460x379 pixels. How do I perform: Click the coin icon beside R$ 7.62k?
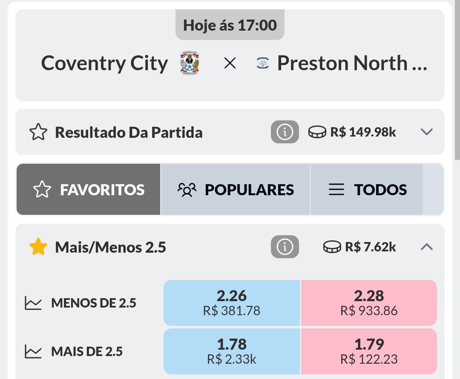(x=332, y=247)
